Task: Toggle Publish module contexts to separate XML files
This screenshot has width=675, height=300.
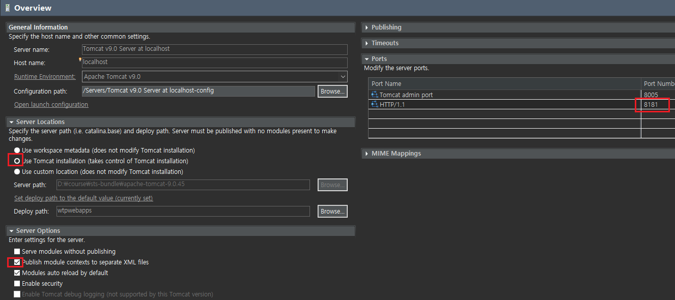Action: [x=17, y=262]
